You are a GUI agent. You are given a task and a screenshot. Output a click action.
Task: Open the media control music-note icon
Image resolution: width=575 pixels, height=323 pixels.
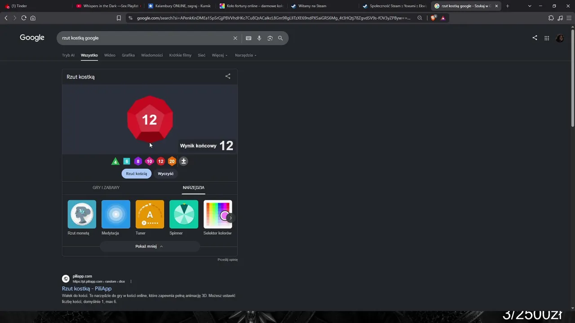[560, 18]
